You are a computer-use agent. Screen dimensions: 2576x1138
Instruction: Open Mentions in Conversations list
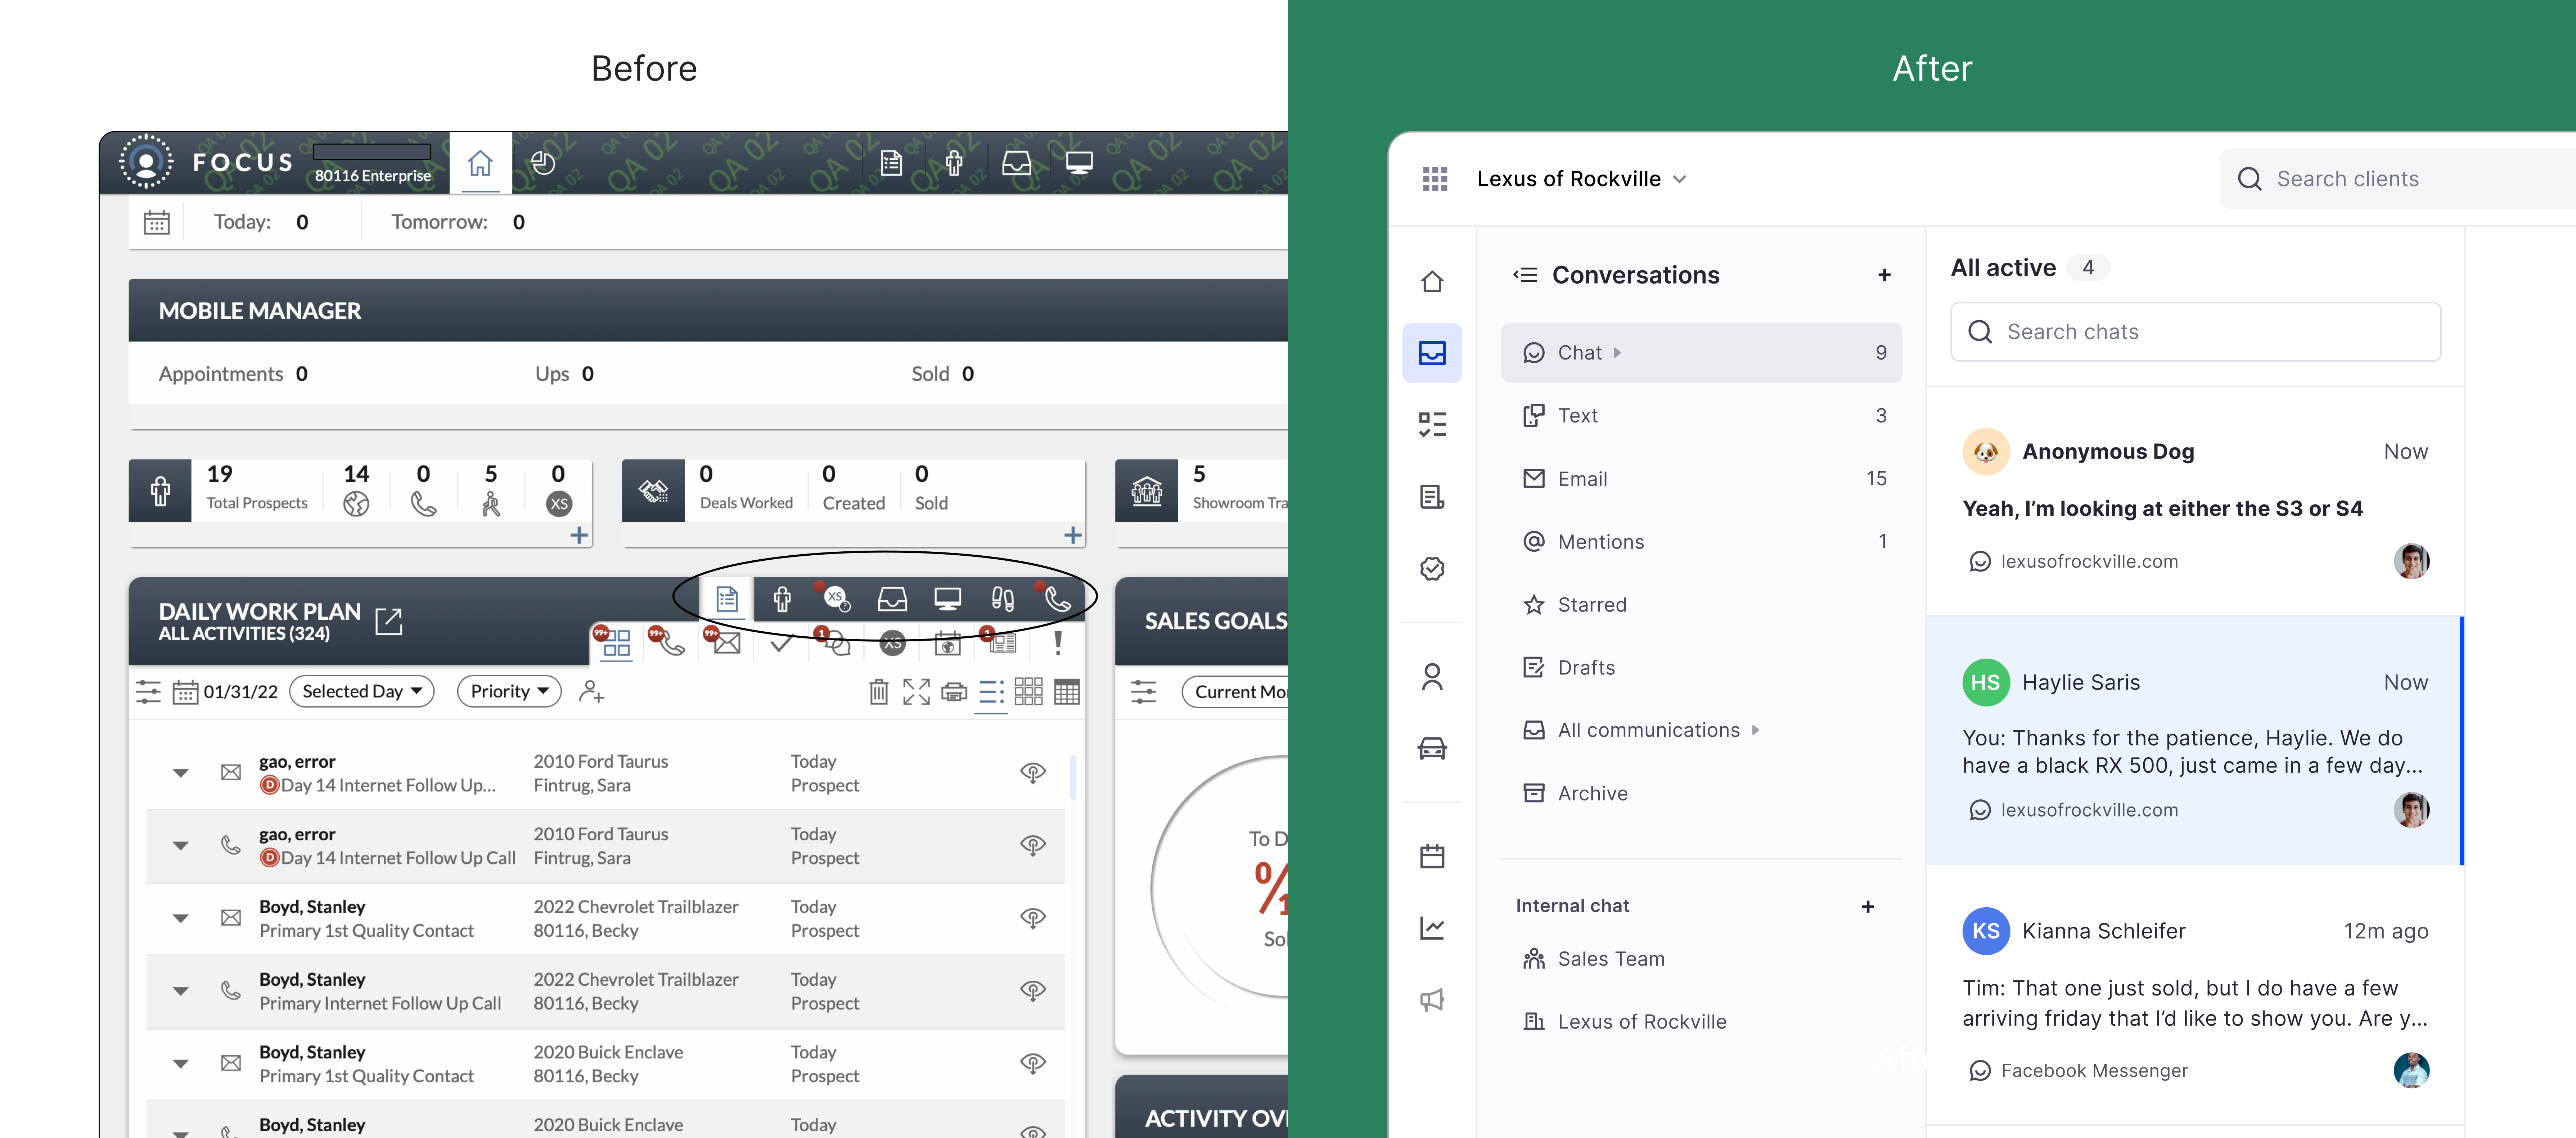pos(1701,542)
